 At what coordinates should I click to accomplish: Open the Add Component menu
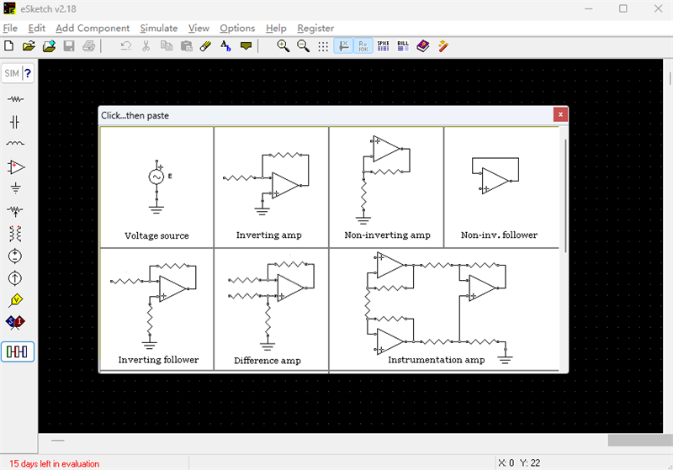[93, 29]
